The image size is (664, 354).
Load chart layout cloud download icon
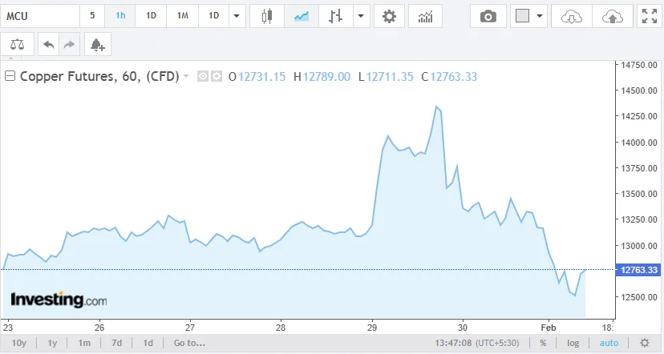tap(571, 16)
